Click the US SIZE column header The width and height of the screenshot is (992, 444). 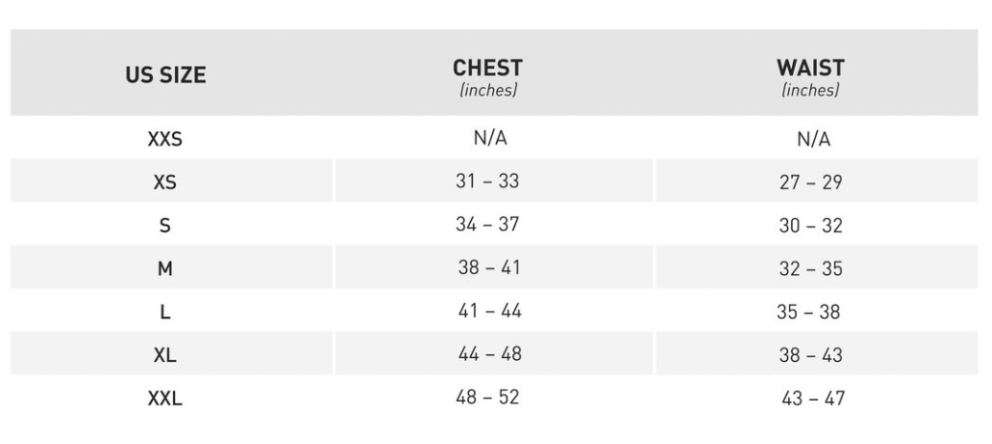click(165, 75)
